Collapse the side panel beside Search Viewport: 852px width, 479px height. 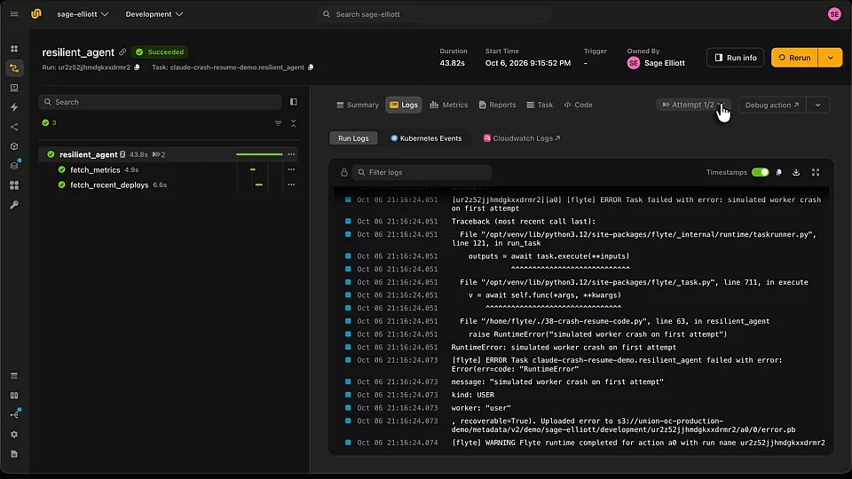[x=294, y=101]
